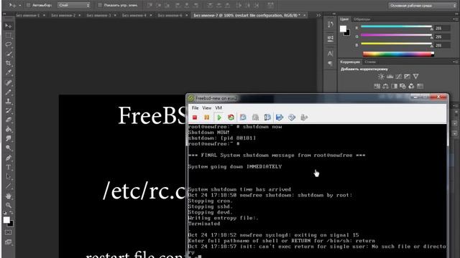Power on the VM with green play button
460x258 pixels.
[218, 118]
